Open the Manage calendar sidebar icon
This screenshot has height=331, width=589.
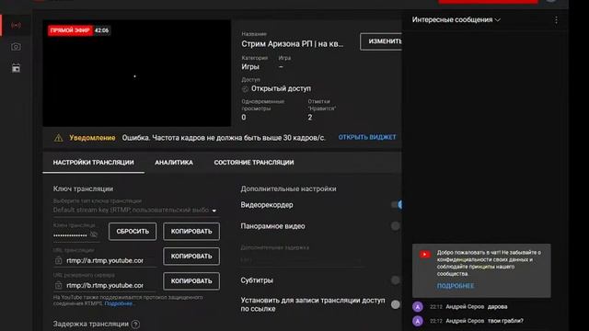click(x=16, y=68)
